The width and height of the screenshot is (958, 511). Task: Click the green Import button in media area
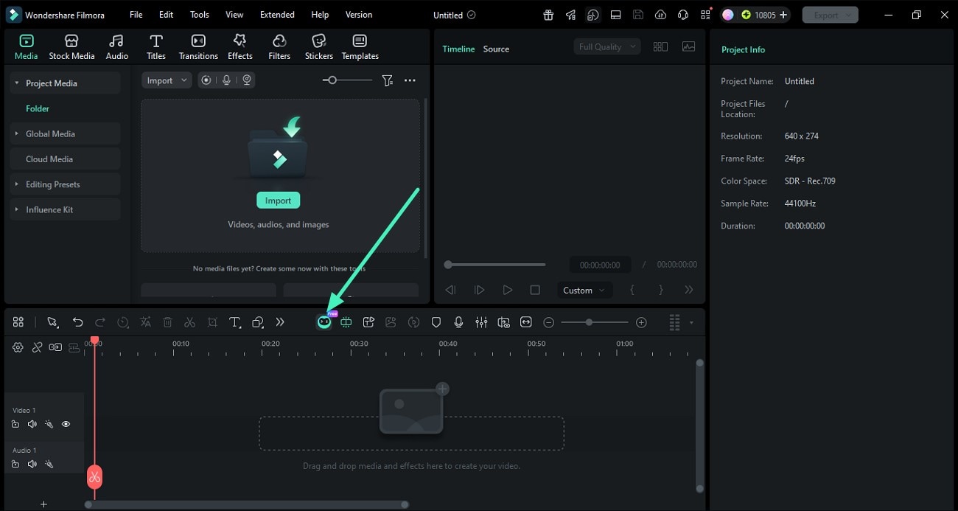coord(278,201)
